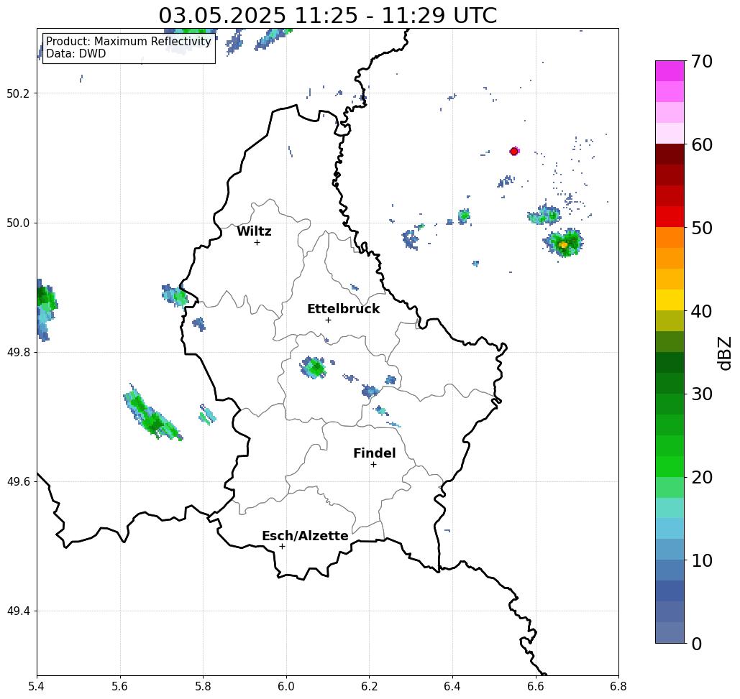This screenshot has width=740, height=699.
Task: Click the latitude label 50.0
Action: click(x=17, y=223)
